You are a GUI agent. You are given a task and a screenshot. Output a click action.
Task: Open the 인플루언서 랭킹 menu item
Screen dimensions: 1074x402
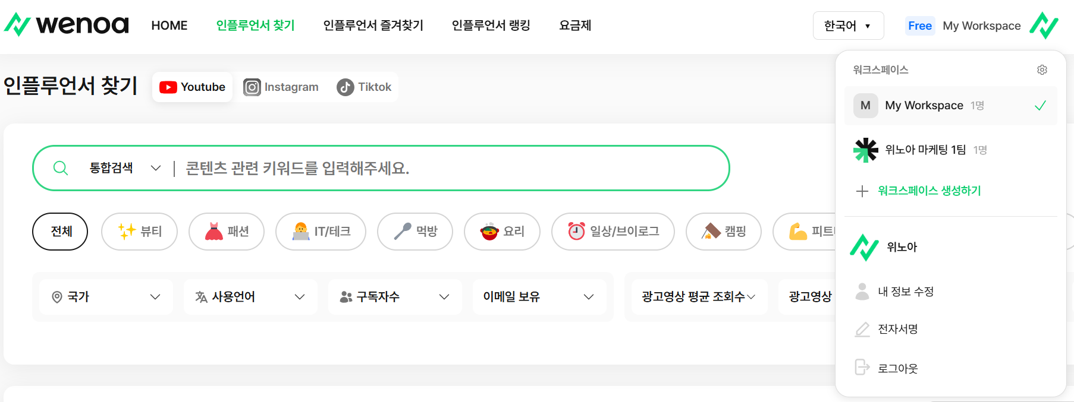pos(491,26)
